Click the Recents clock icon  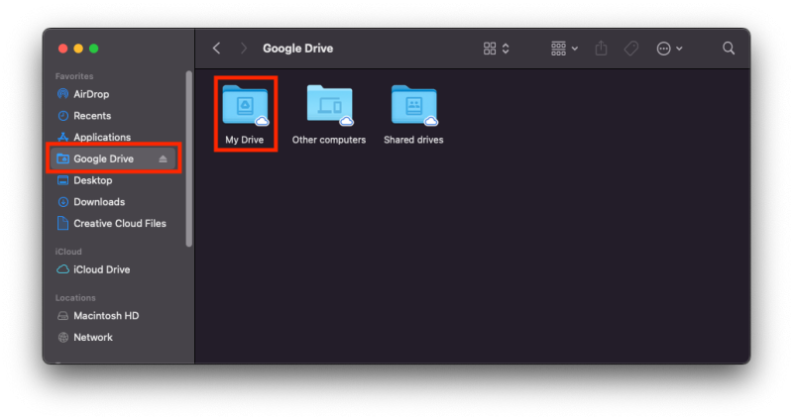point(62,116)
